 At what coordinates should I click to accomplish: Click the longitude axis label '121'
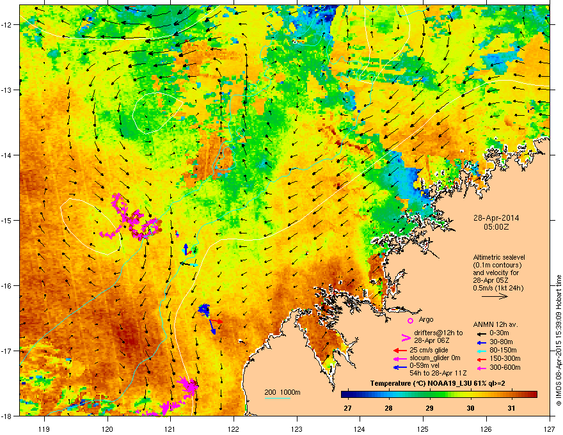[x=170, y=429]
